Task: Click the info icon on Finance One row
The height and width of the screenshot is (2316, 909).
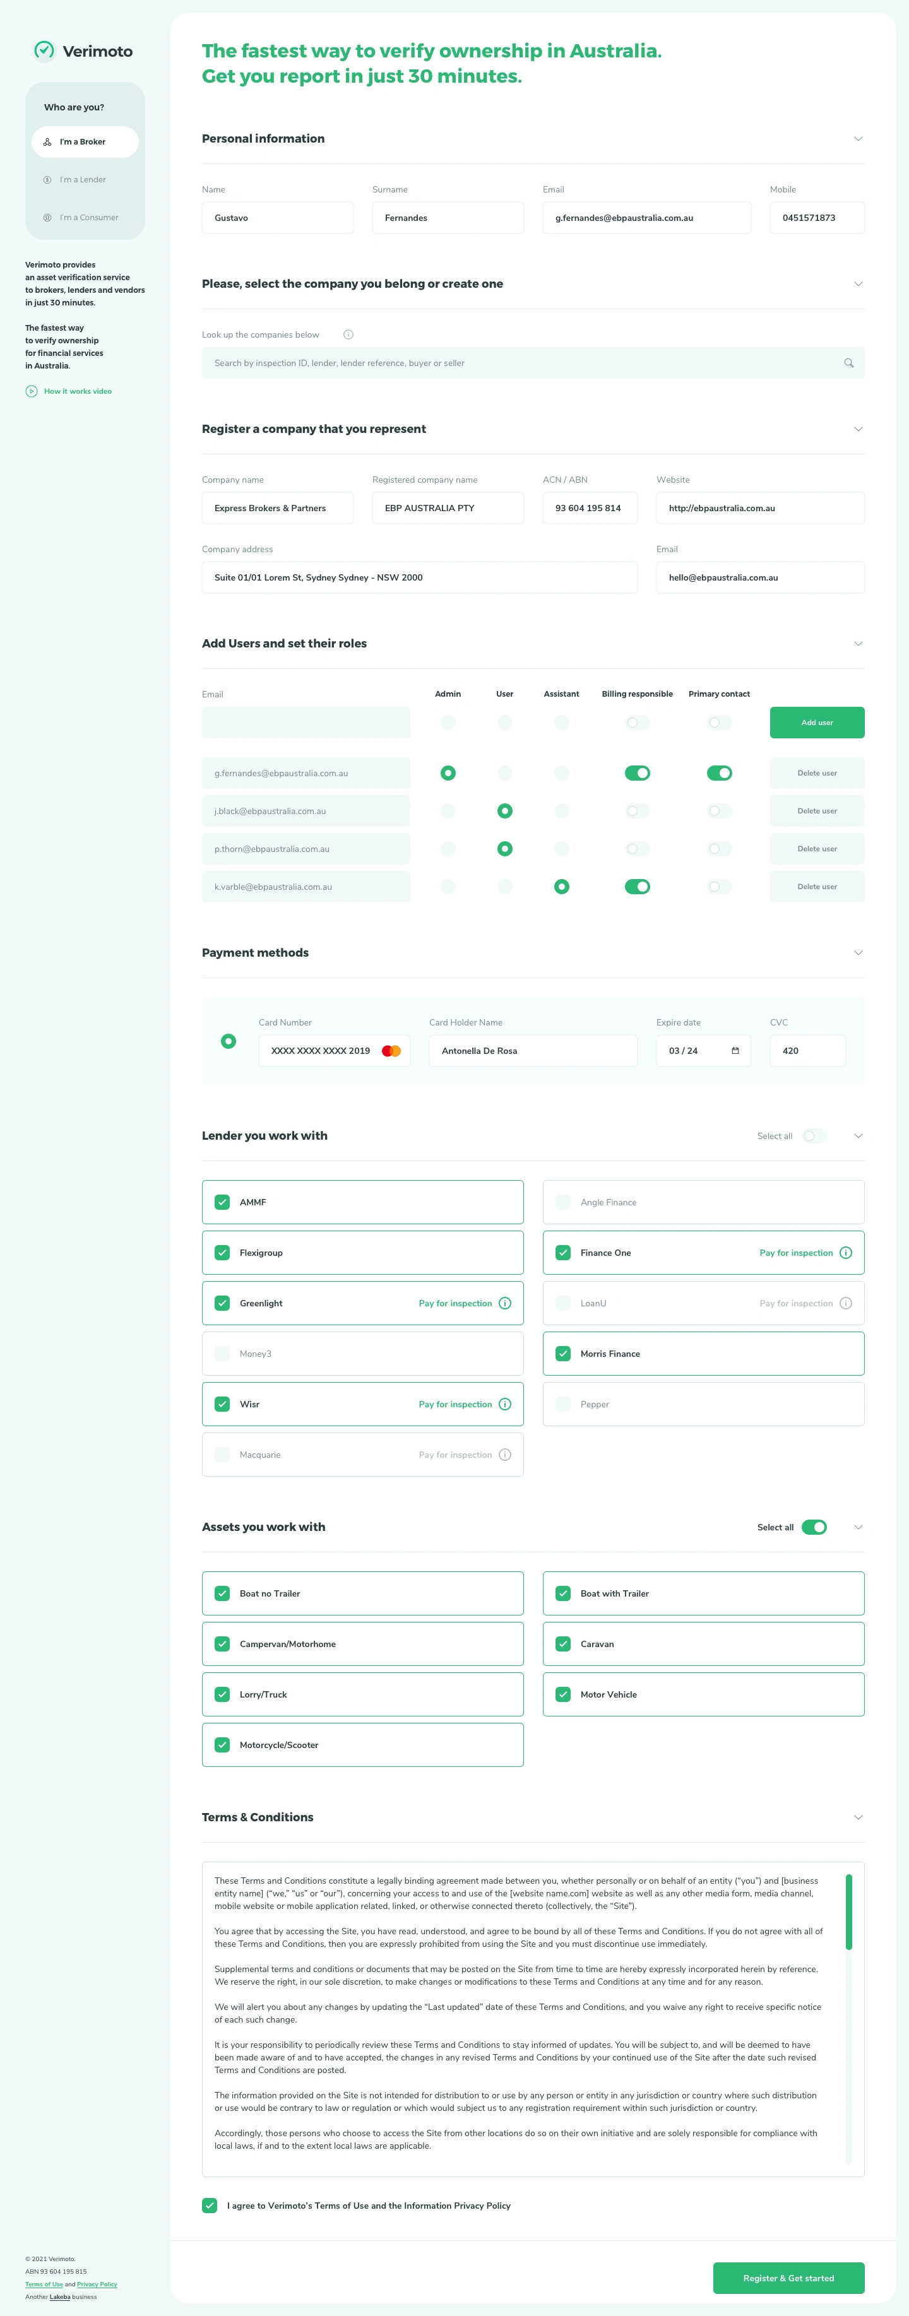Action: (846, 1253)
